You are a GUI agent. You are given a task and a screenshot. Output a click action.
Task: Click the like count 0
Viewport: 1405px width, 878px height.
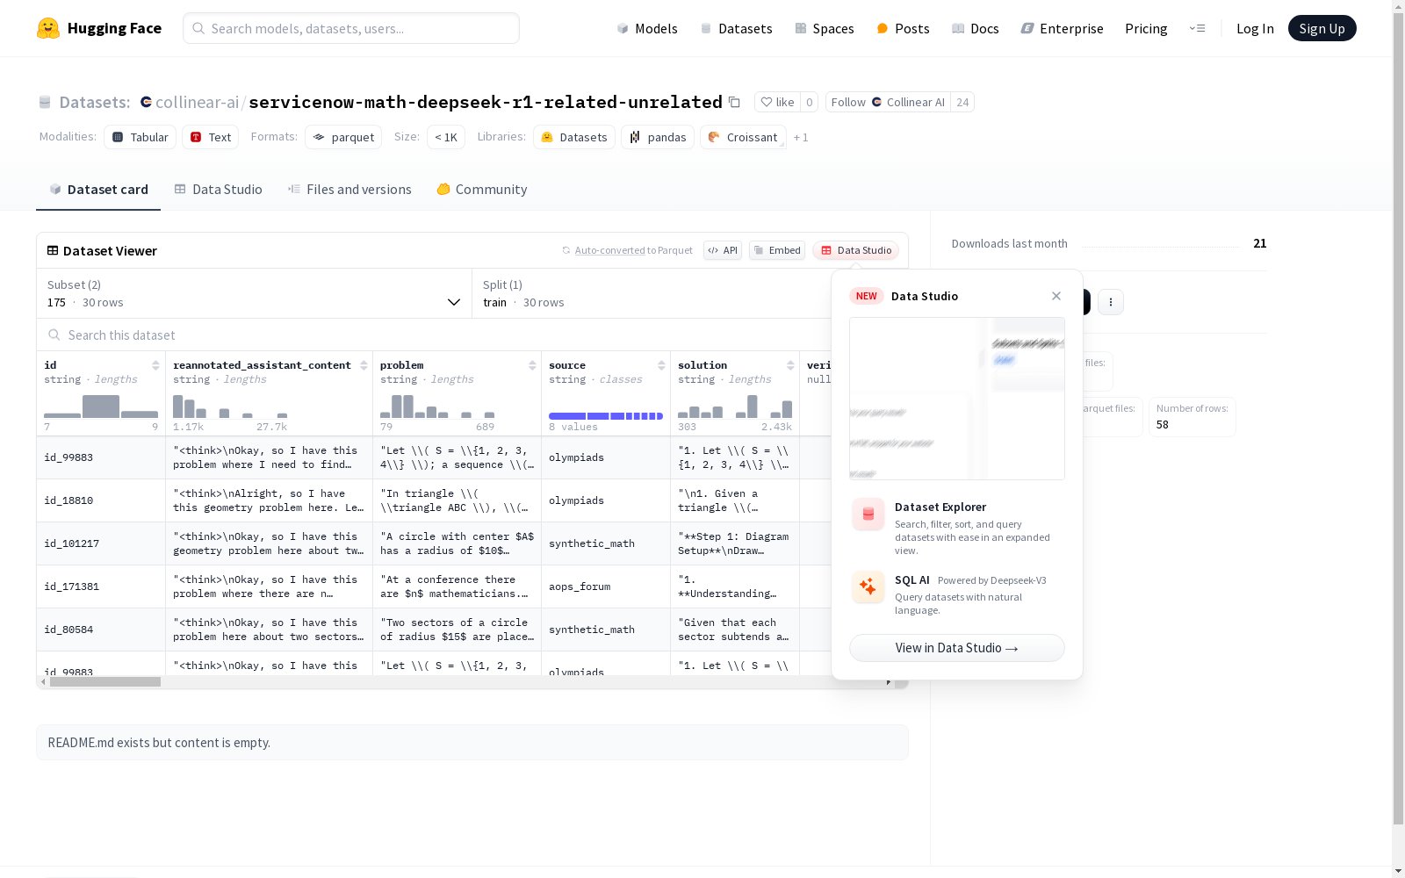(810, 102)
